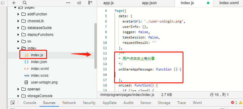Image resolution: width=243 pixels, height=109 pixels.
Task: Click the image icon of user-unlogin.png
Action: click(26, 82)
